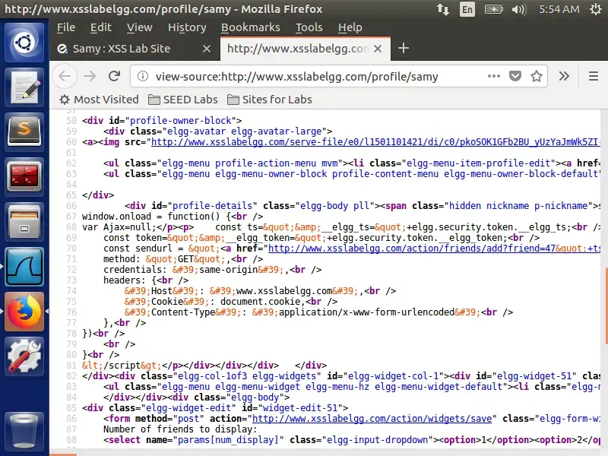Save the page to Pocket
This screenshot has height=456, width=608.
click(x=515, y=76)
